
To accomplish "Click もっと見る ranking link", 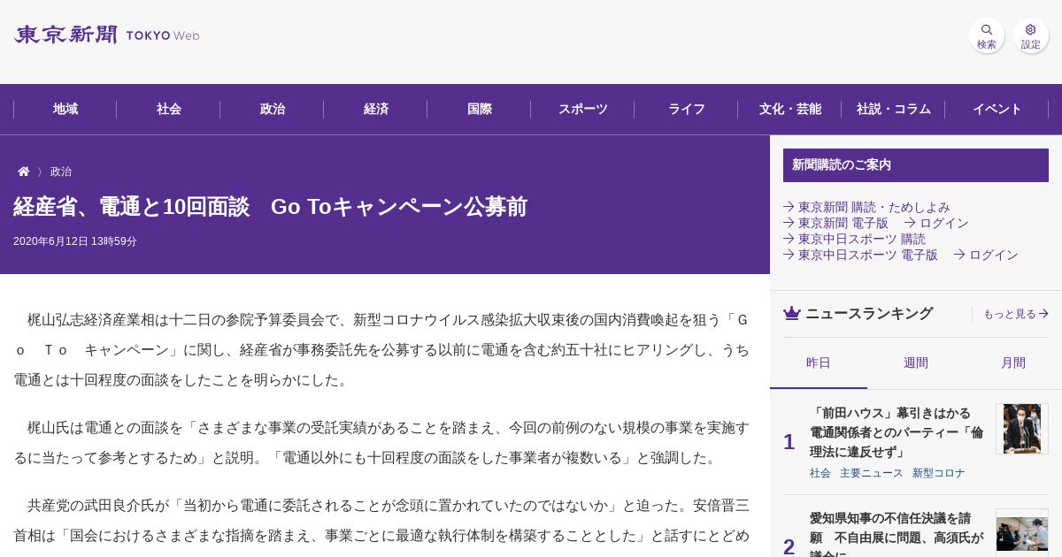I will point(1016,314).
